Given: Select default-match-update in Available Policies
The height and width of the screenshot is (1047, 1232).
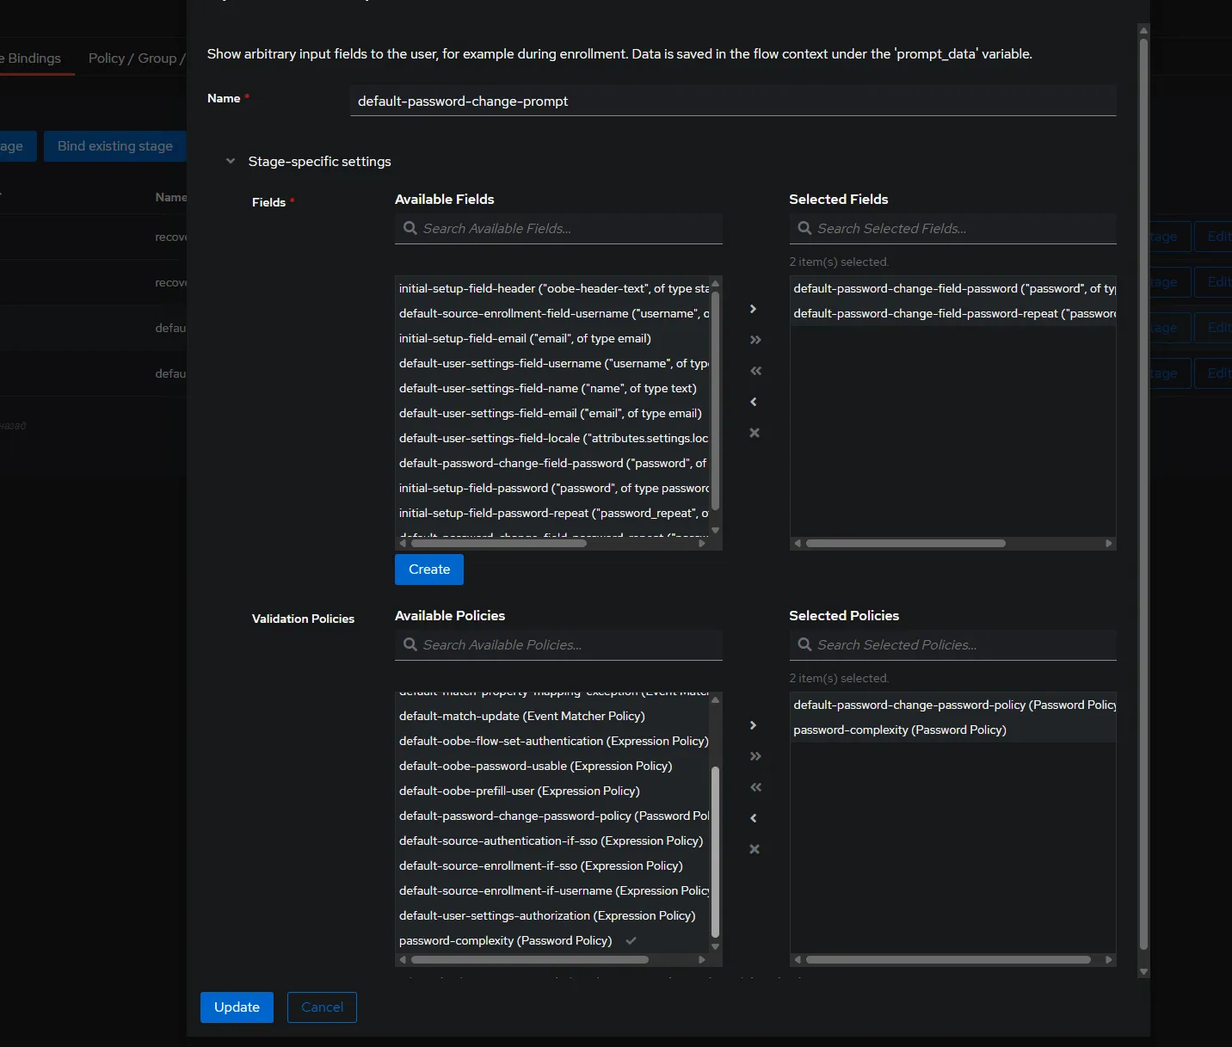Looking at the screenshot, I should 521,716.
